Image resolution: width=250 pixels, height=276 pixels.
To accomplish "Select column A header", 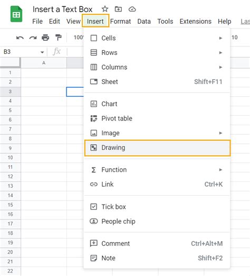I will [x=44, y=63].
